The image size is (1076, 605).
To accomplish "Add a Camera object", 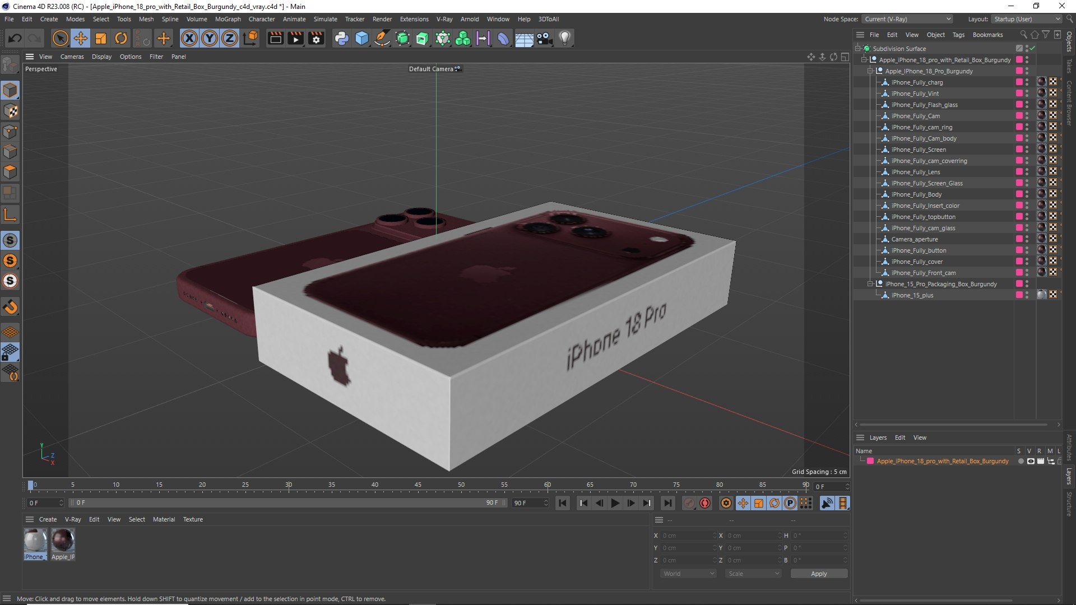I will click(544, 38).
